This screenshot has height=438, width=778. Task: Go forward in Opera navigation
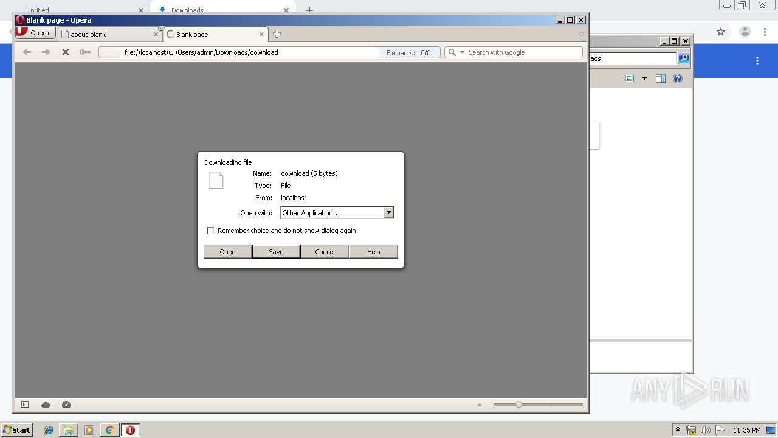[x=46, y=52]
